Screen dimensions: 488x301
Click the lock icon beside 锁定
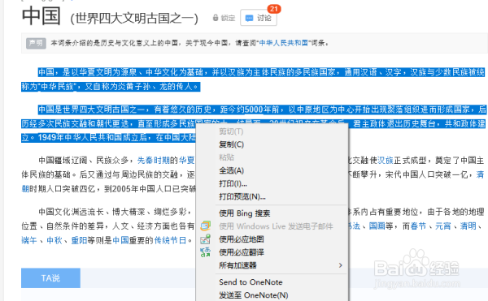[215, 18]
